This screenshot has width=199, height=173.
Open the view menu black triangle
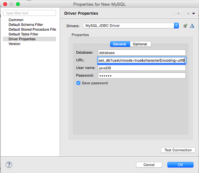pyautogui.click(x=193, y=14)
